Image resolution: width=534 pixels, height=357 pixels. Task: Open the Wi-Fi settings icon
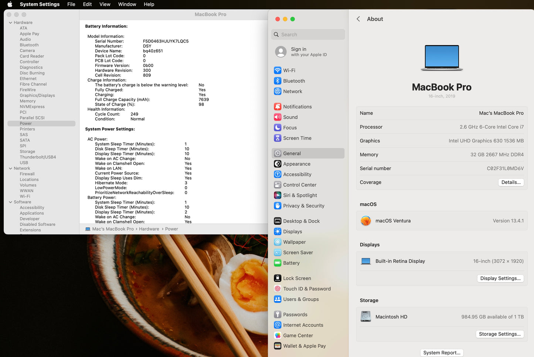pos(278,70)
